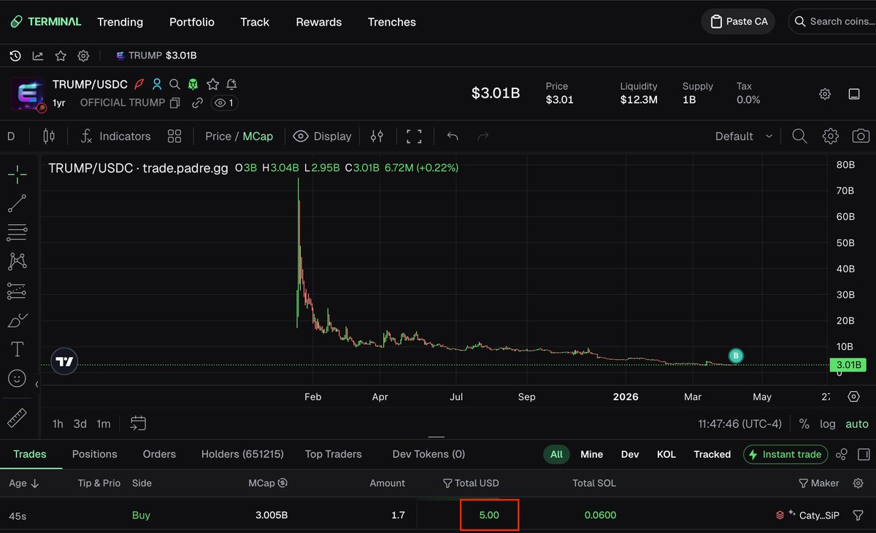
Task: Select the Text annotation tool
Action: 17,349
